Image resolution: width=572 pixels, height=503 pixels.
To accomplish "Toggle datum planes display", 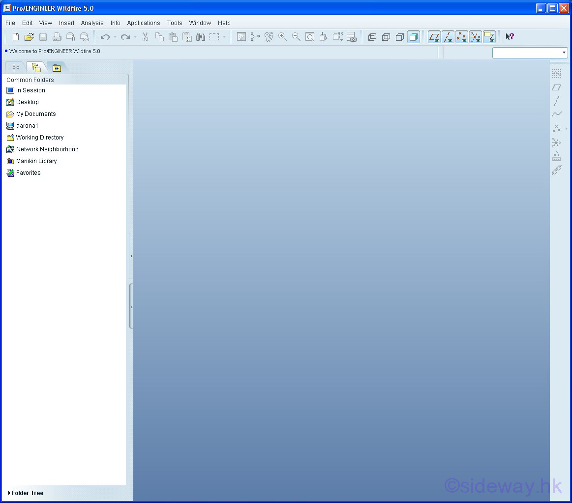I will (434, 37).
